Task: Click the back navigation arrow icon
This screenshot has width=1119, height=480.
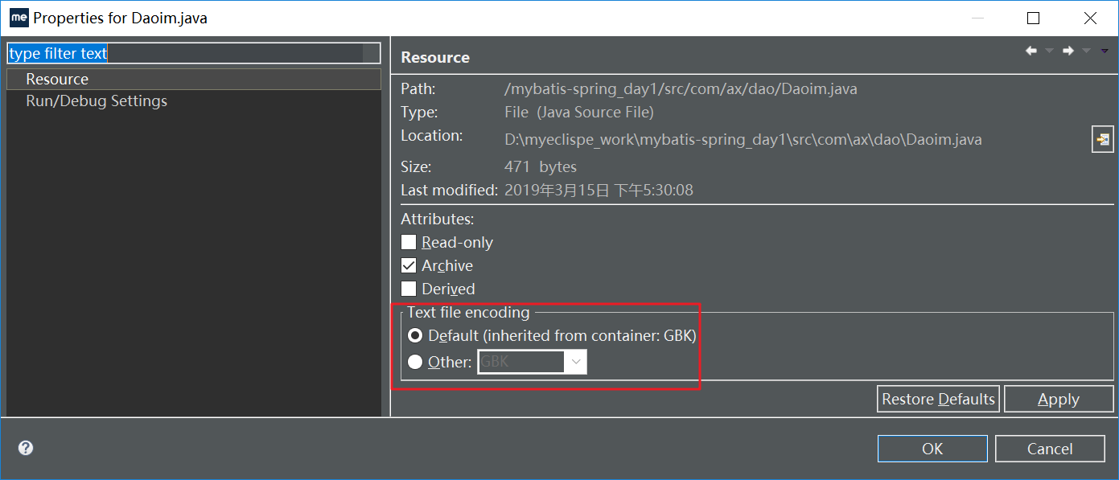Action: [x=1031, y=51]
